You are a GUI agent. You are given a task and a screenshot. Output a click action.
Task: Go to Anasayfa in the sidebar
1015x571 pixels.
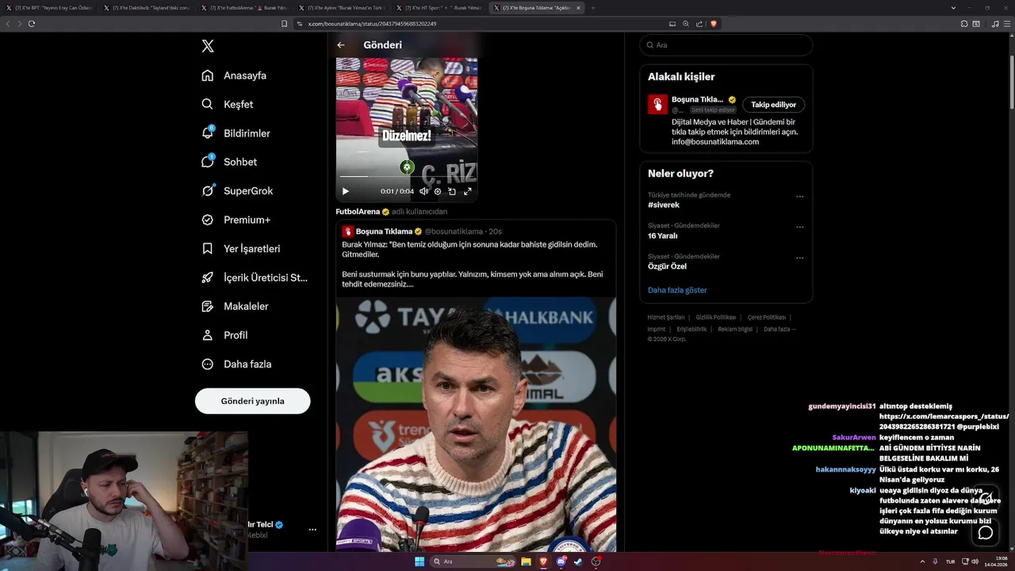point(234,75)
